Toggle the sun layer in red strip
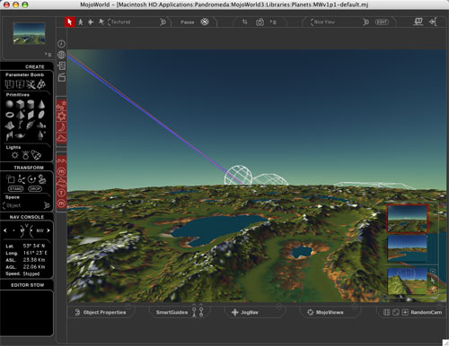 tap(61, 117)
